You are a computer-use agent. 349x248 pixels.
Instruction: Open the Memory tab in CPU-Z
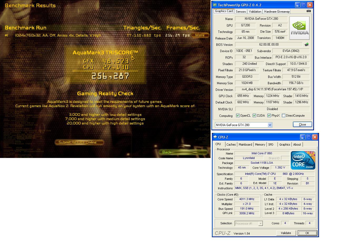coord(260,145)
